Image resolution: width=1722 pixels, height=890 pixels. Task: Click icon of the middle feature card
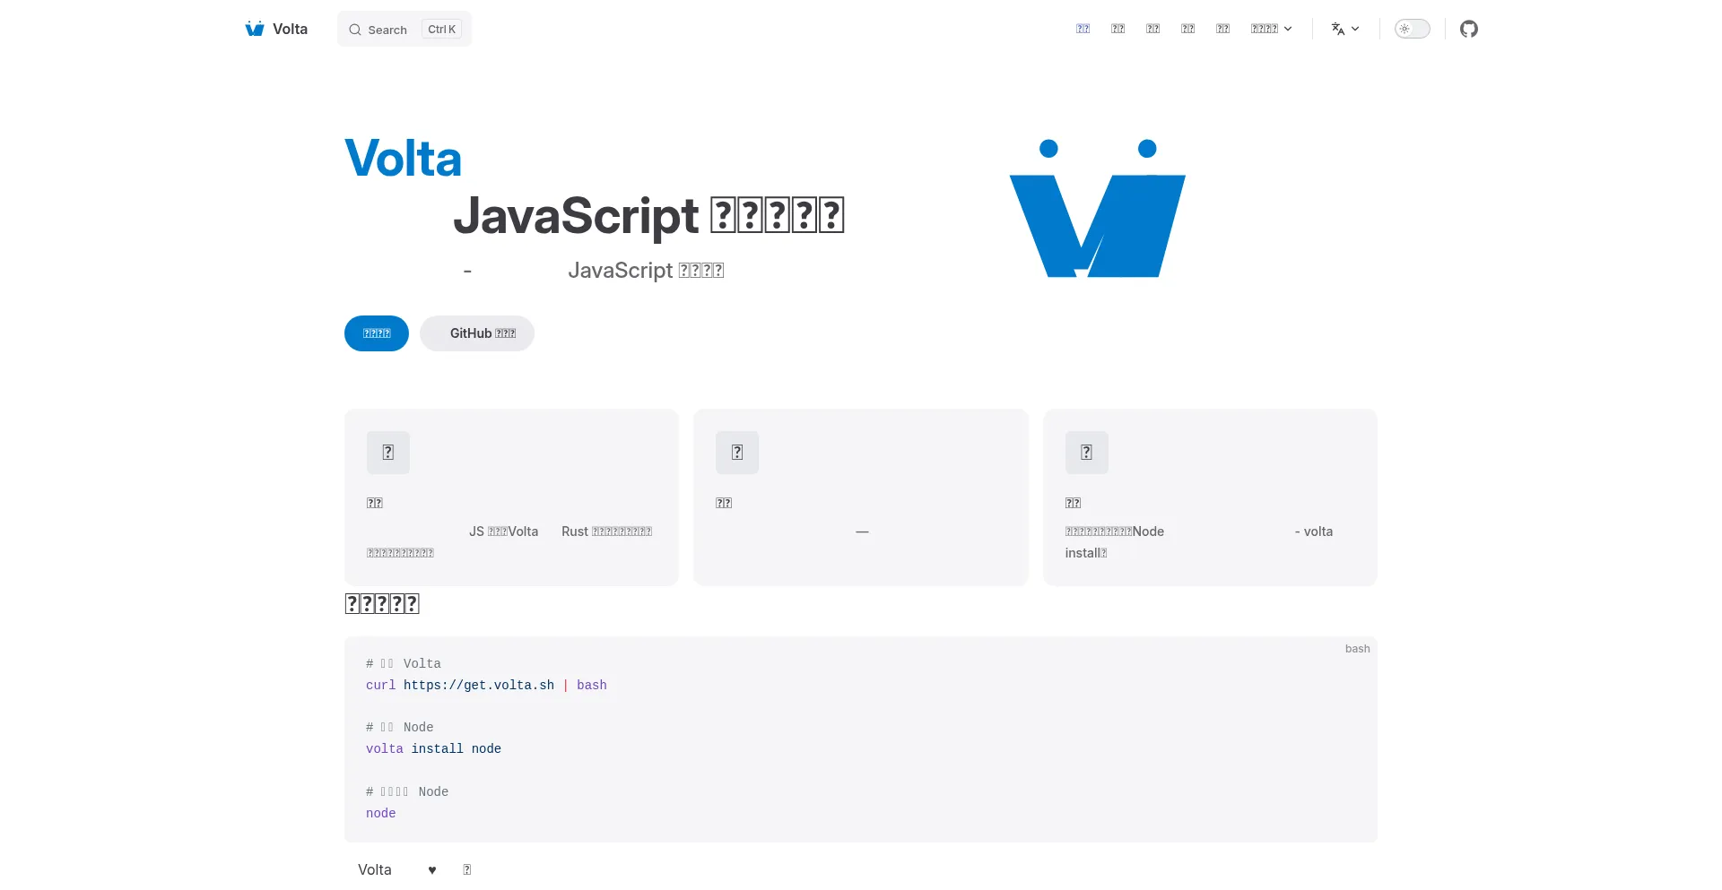point(737,453)
